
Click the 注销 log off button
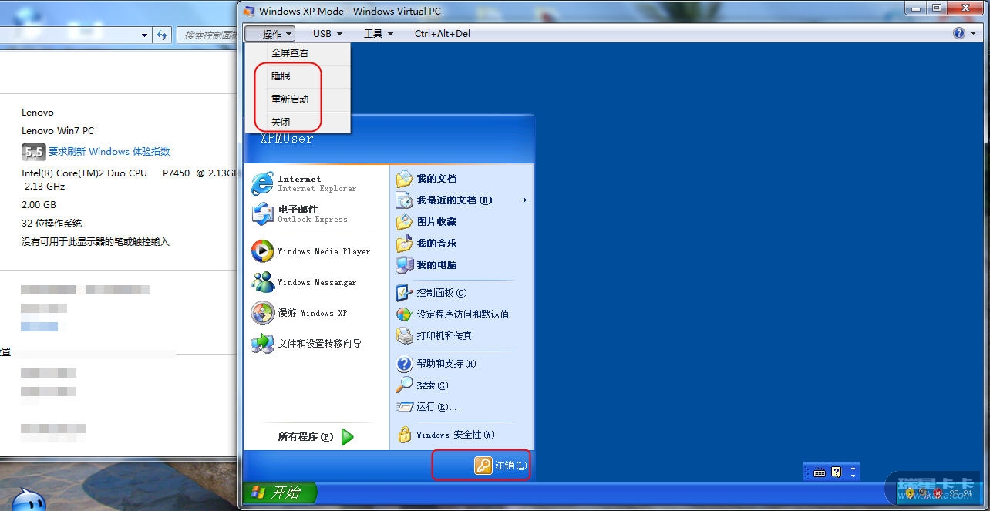pos(501,466)
